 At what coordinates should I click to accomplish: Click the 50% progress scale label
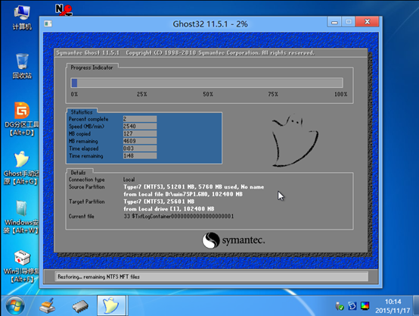tap(208, 94)
